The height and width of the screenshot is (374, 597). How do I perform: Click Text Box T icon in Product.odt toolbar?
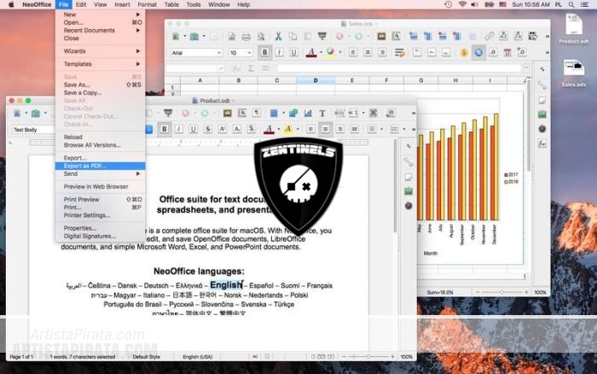click(x=322, y=114)
